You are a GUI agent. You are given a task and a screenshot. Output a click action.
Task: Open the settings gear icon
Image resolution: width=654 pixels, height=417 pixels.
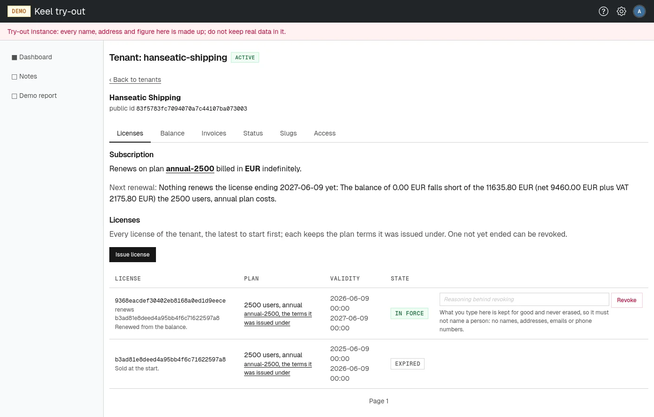click(621, 11)
